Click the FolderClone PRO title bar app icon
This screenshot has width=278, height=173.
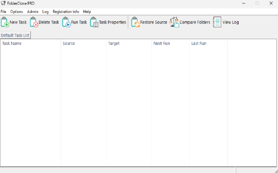[x=3, y=3]
